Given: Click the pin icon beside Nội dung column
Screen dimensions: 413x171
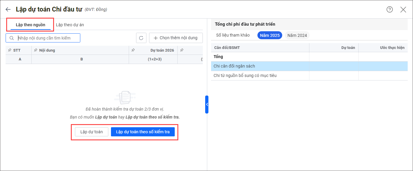Looking at the screenshot, I should (x=36, y=50).
